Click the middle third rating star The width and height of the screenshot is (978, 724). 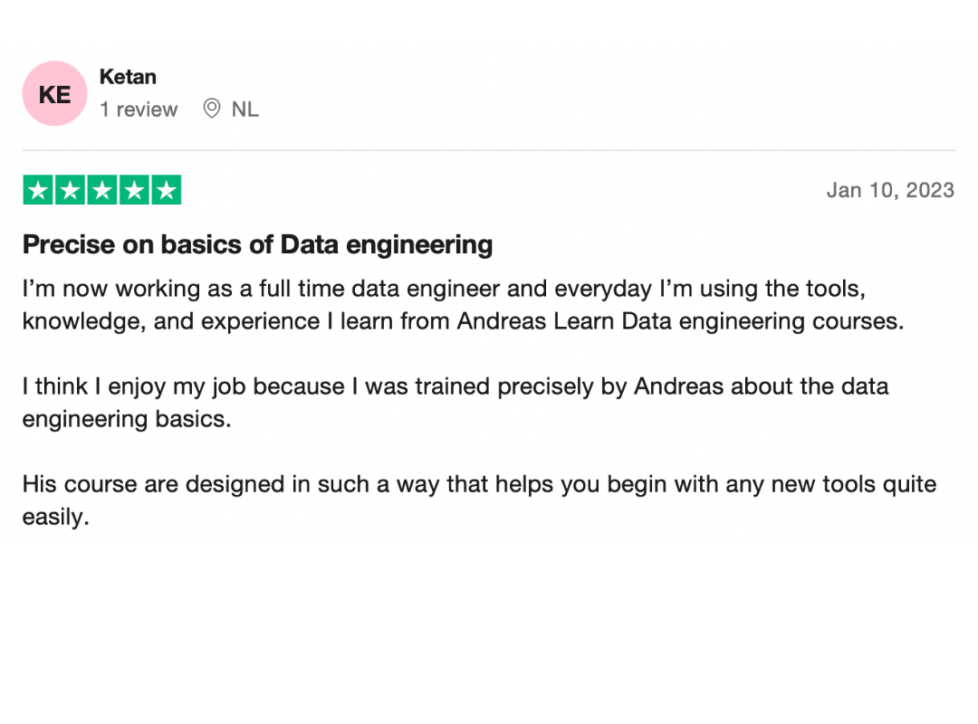[x=102, y=190]
